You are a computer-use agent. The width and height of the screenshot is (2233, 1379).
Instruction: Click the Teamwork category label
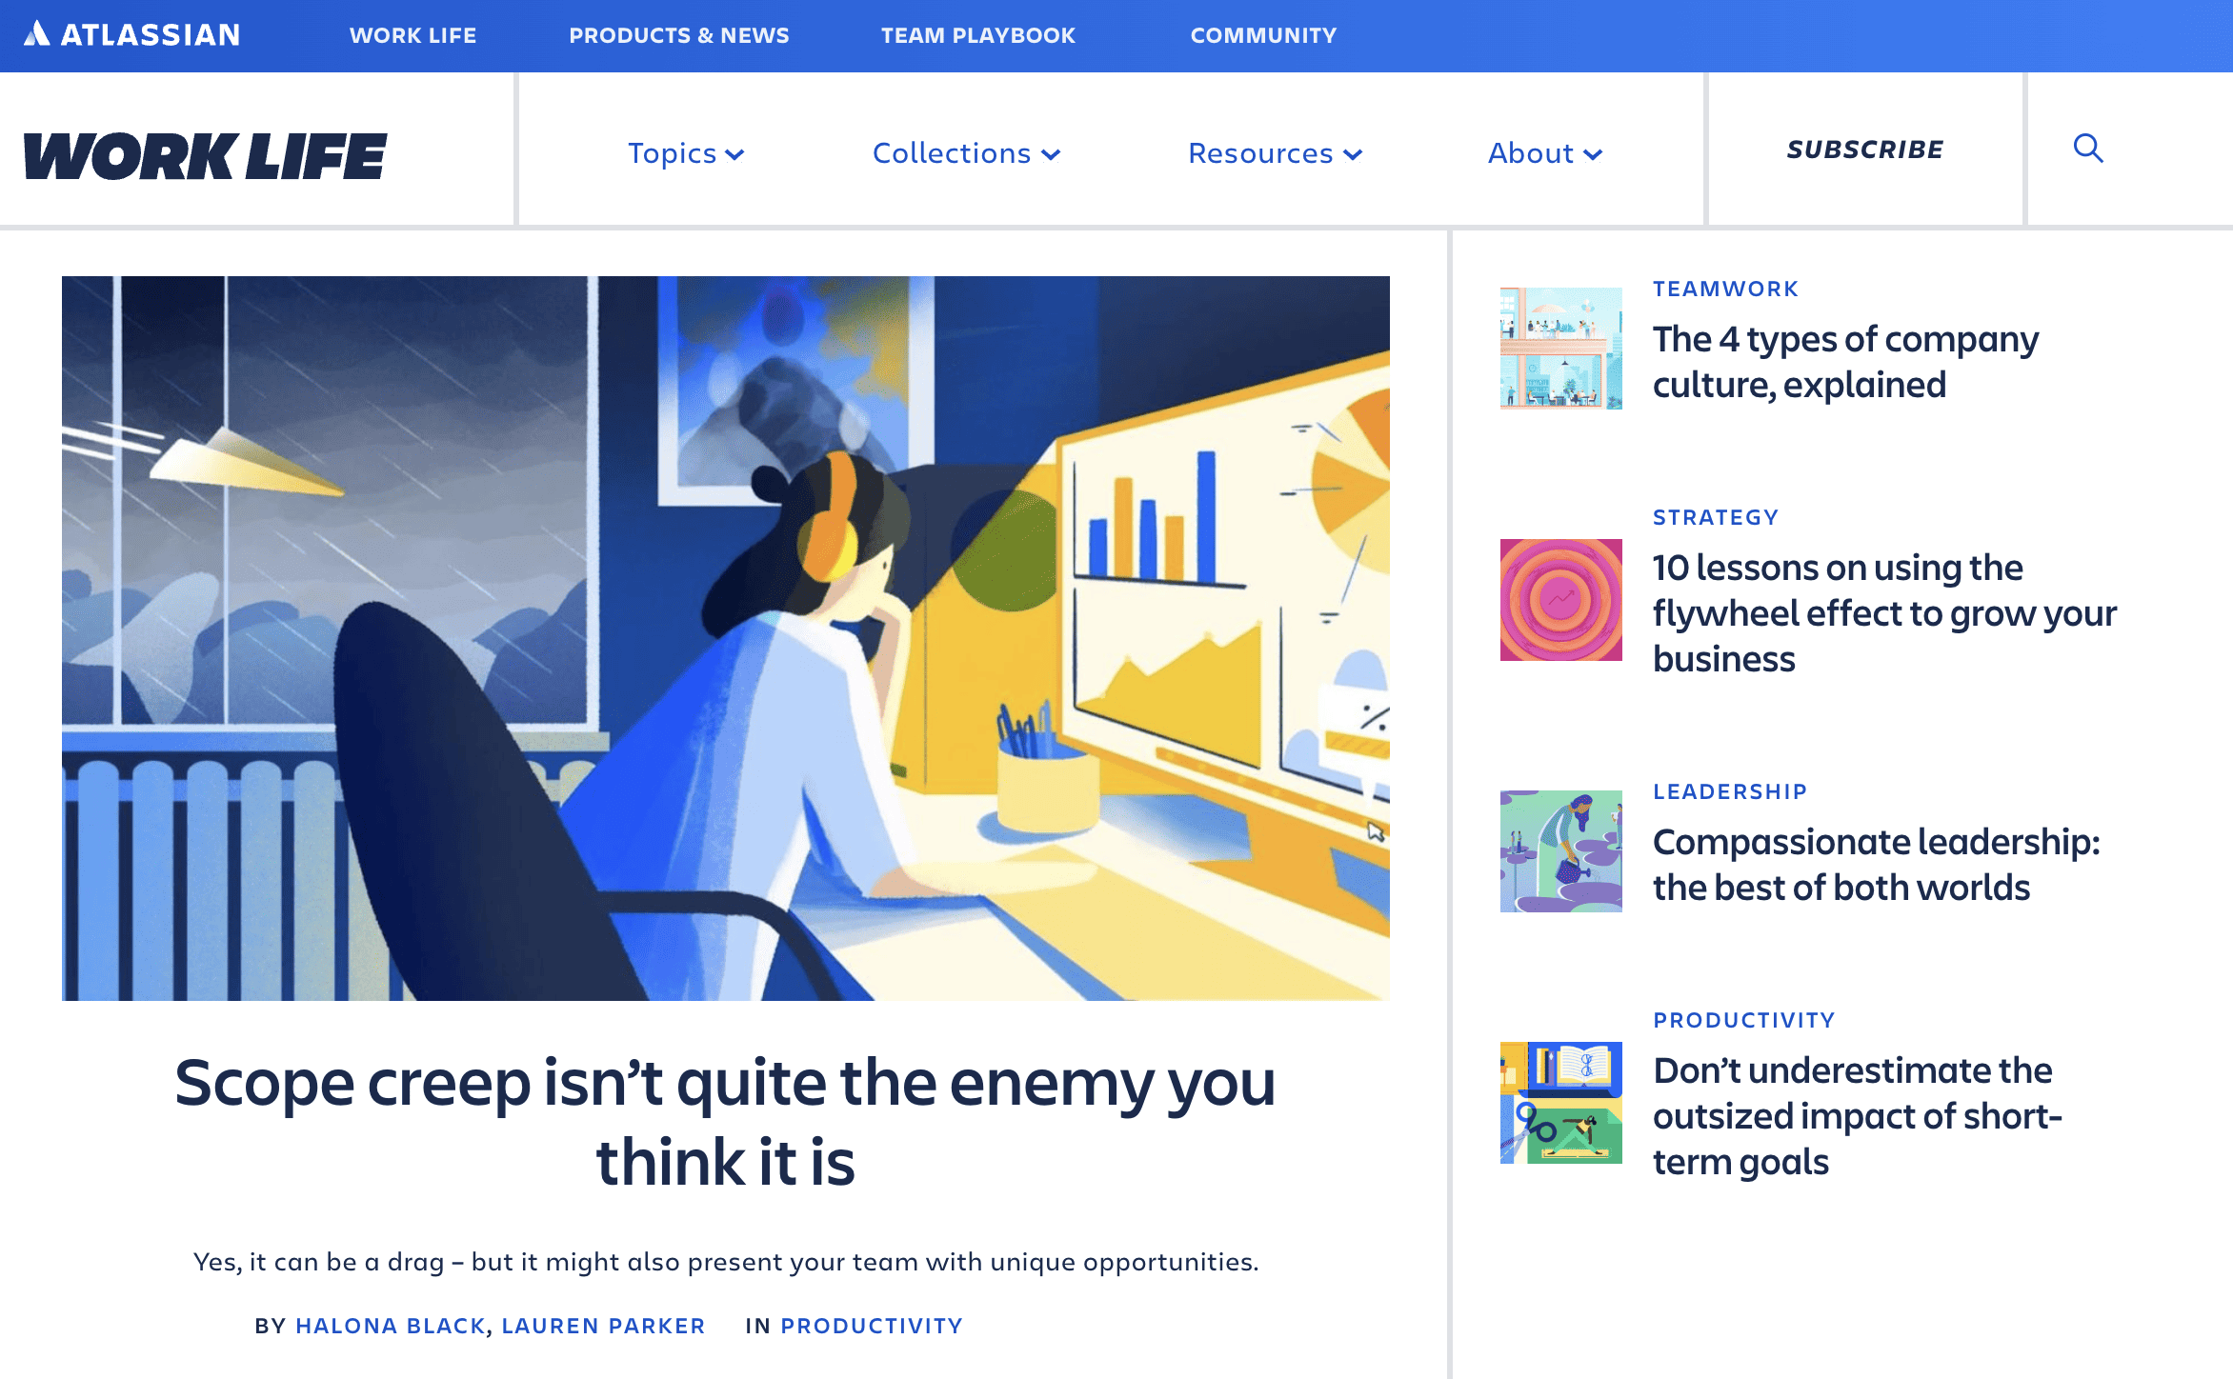click(1725, 289)
